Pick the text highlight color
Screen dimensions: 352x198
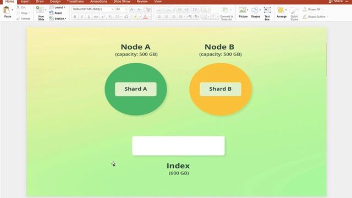pyautogui.click(x=135, y=17)
